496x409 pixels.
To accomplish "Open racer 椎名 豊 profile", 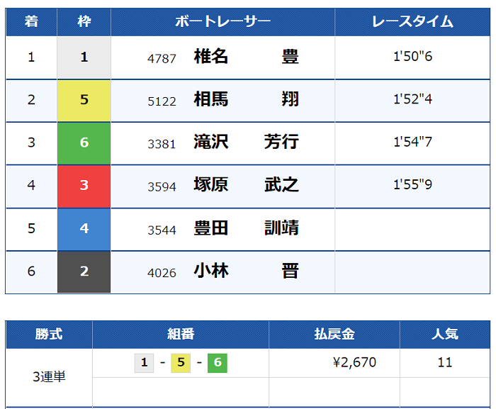I will click(x=246, y=57).
